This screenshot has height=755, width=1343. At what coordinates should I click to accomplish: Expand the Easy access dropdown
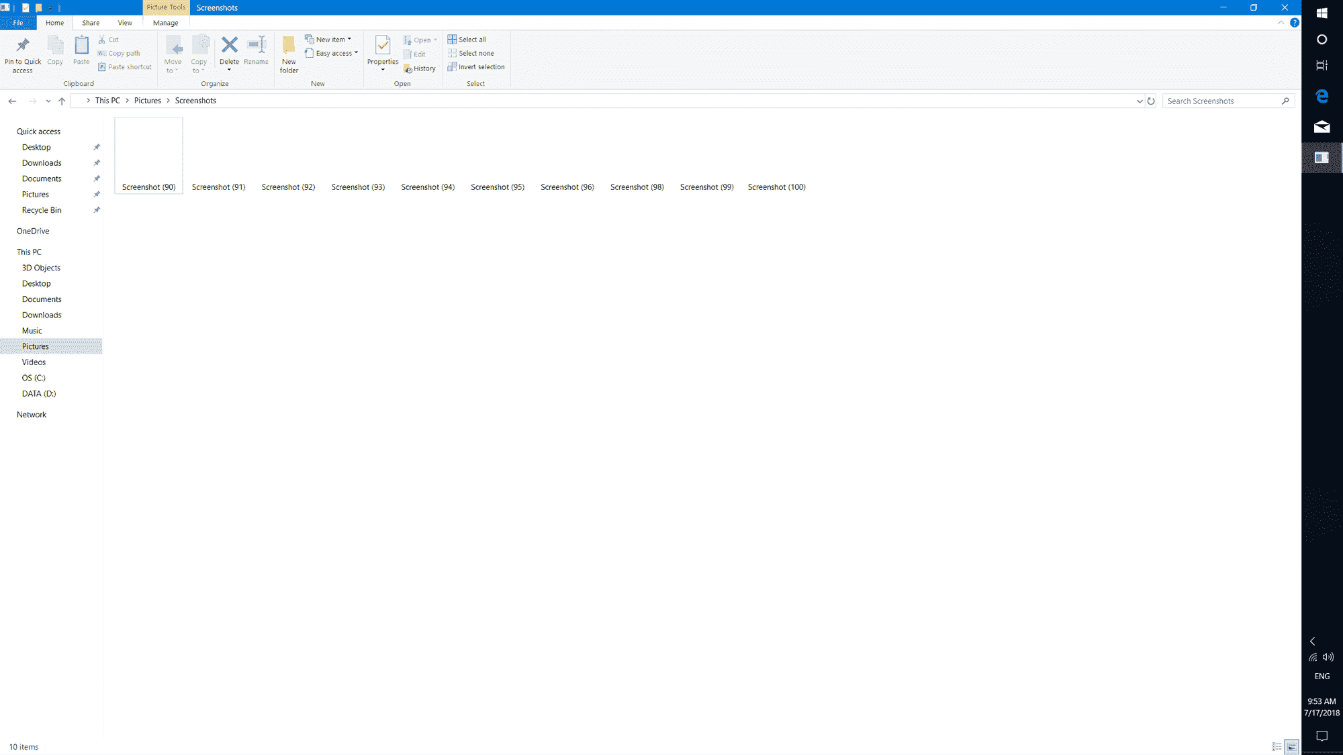(x=356, y=52)
